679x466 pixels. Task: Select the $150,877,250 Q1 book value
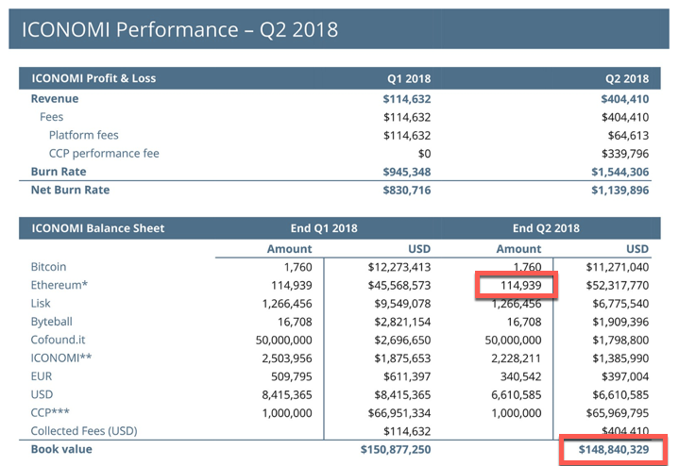coord(396,450)
